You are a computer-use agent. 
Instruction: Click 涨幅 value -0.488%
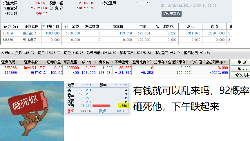coord(121,85)
